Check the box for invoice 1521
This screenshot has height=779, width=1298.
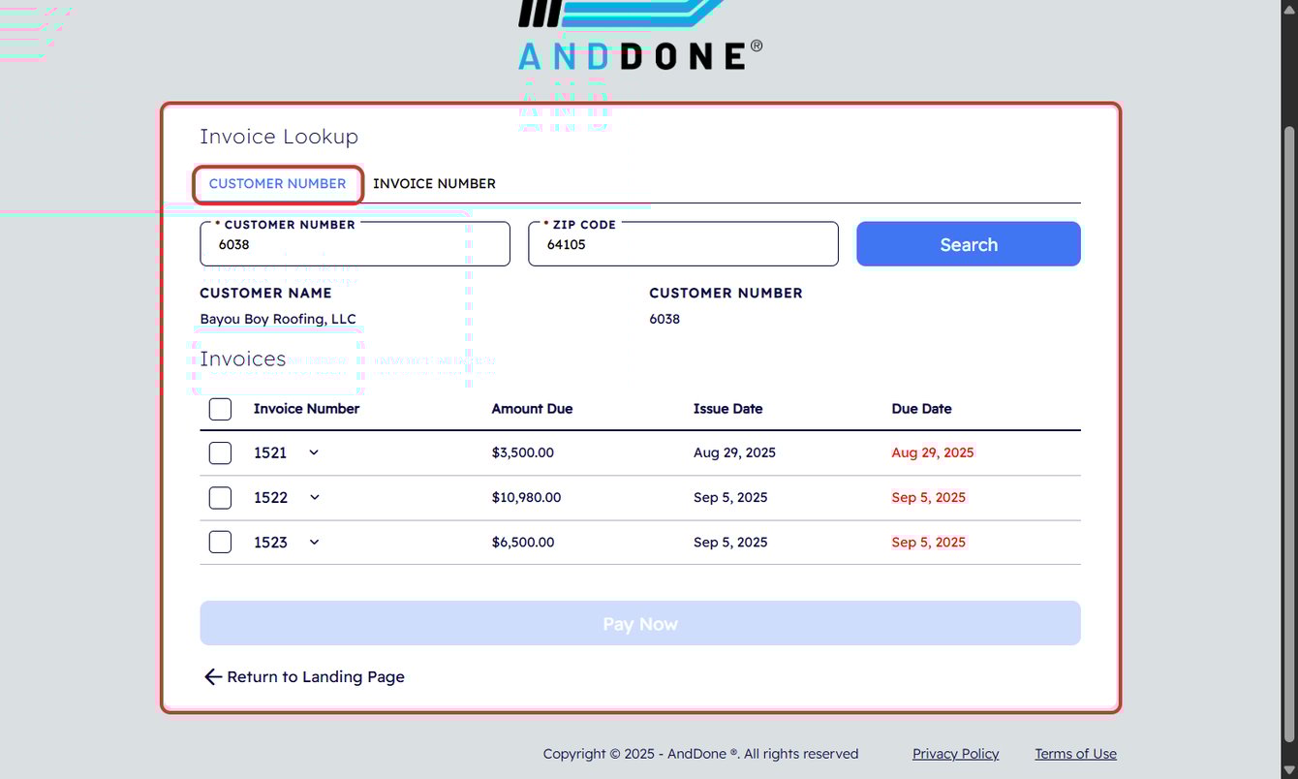[220, 452]
